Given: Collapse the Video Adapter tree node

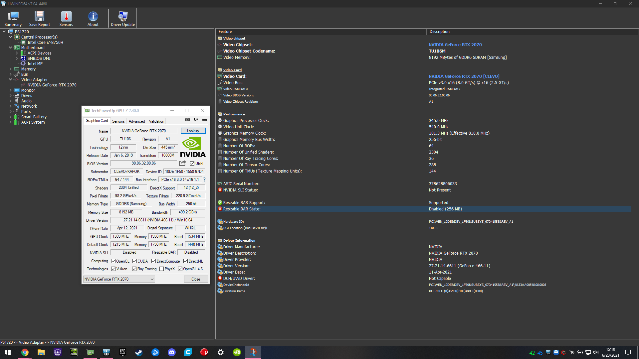Looking at the screenshot, I should (x=10, y=79).
